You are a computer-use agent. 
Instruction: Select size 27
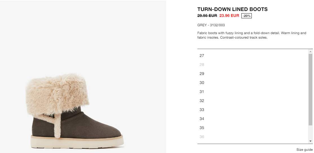(x=253, y=56)
